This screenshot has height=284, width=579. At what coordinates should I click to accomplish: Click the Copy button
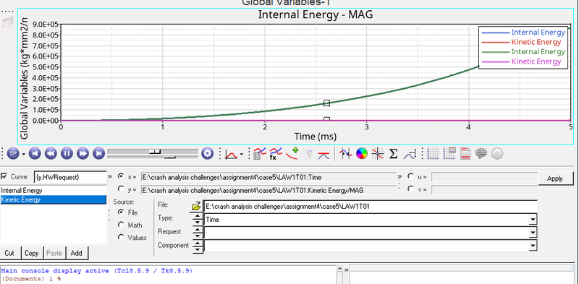click(31, 254)
